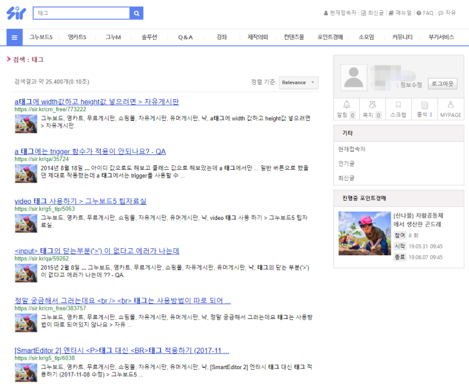This screenshot has width=469, height=384.
Task: Click the 정보수정 link
Action: 411,85
